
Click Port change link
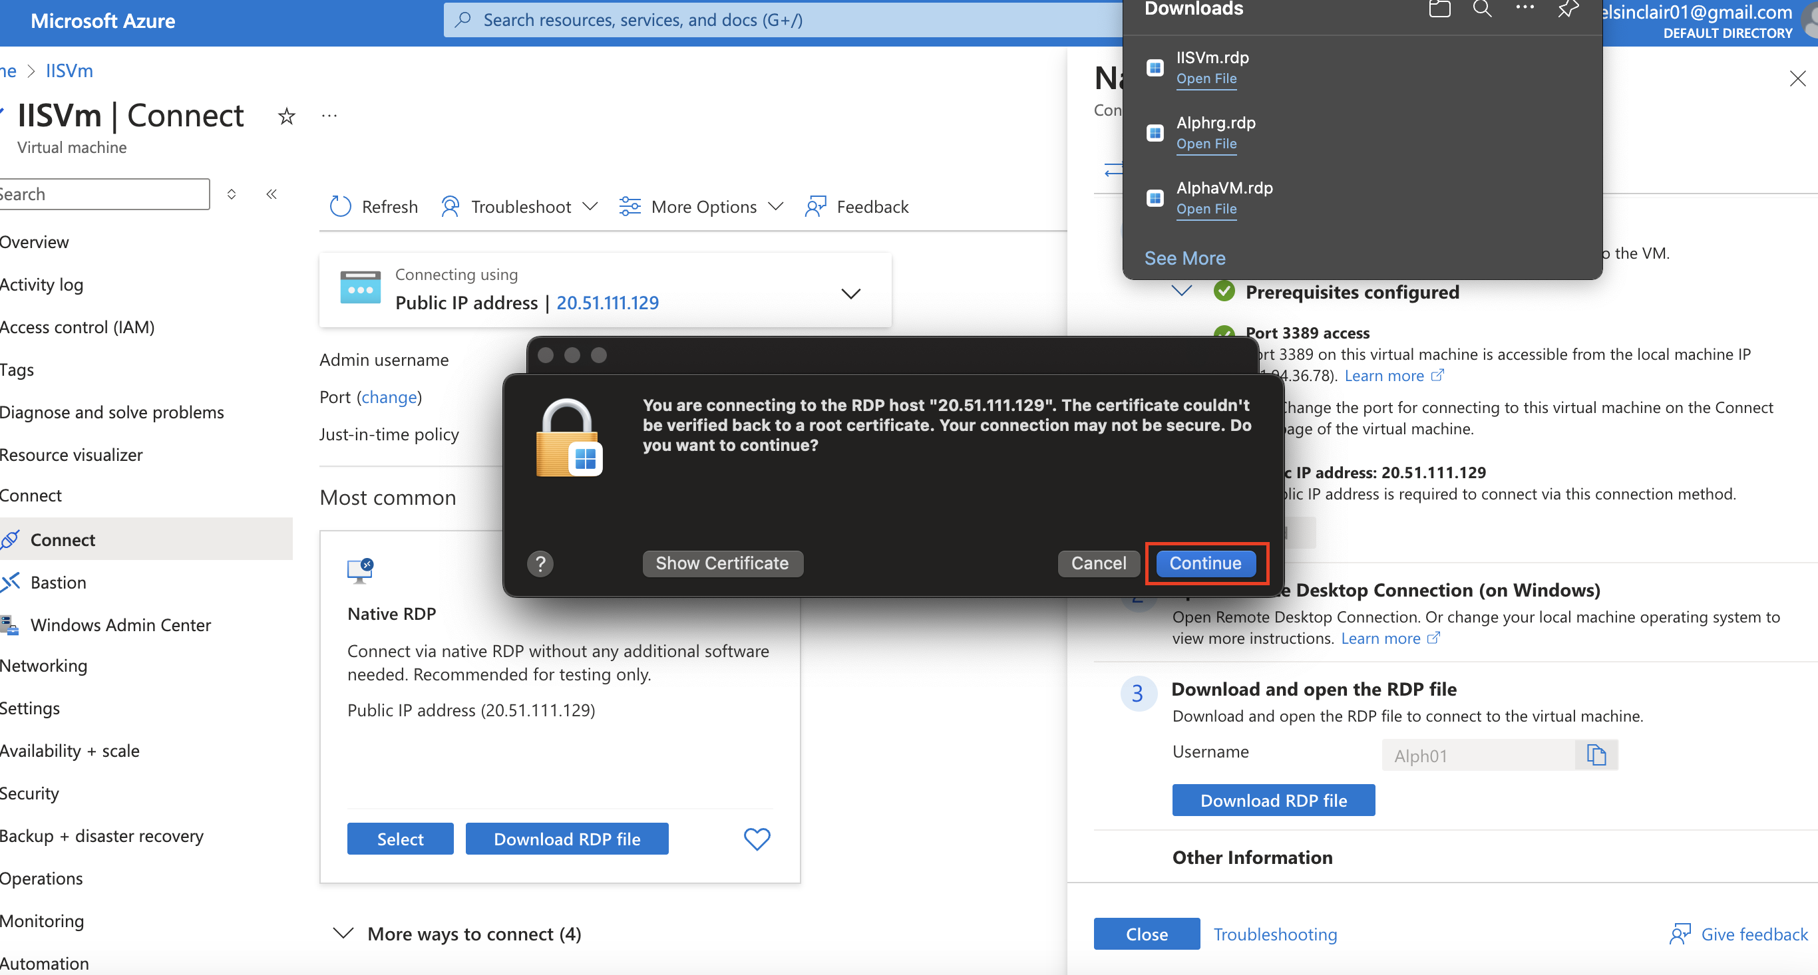point(389,397)
